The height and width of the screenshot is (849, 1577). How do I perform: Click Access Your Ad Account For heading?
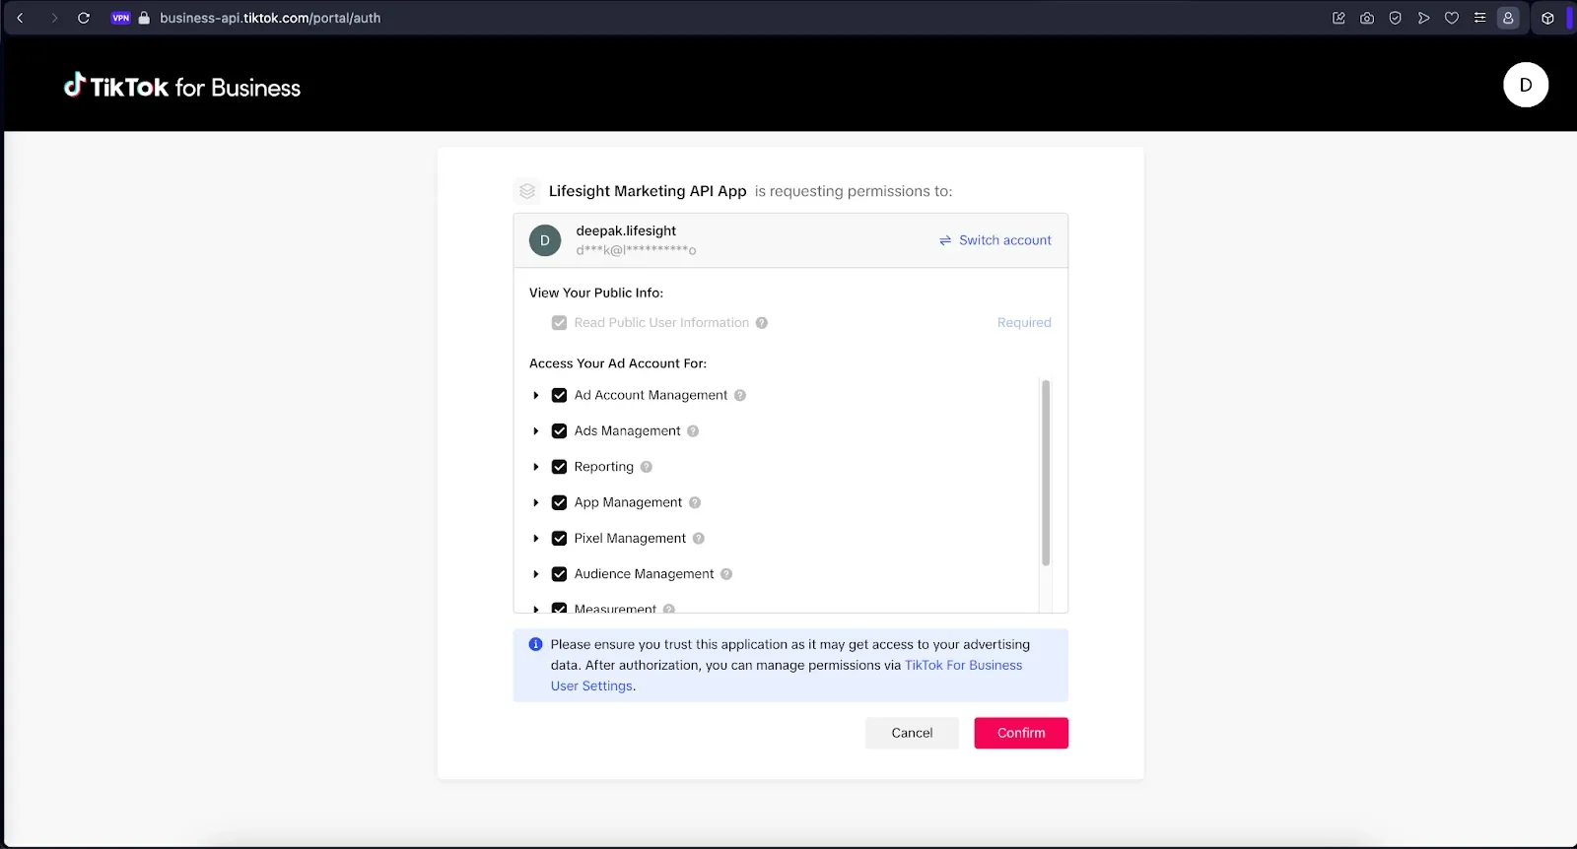618,363
